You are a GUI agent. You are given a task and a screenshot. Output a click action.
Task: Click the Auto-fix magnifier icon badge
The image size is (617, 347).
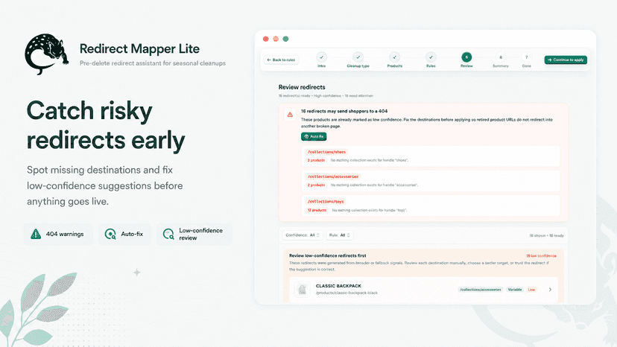coord(110,234)
